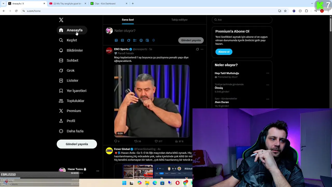Screen dimensions: 332x187
Task: Open Bildirimler notifications
Action: [x=71, y=50]
